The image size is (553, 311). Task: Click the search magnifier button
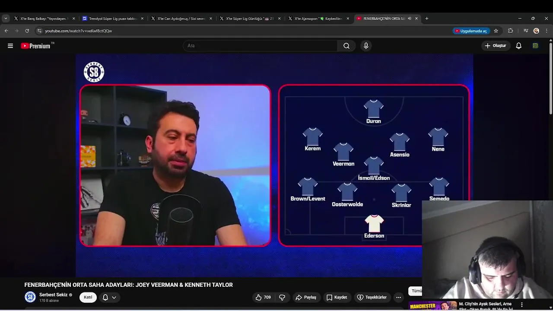(346, 46)
